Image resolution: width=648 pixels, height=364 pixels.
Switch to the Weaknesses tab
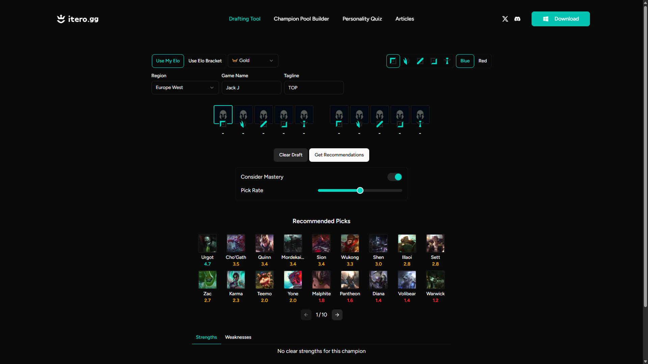tap(238, 337)
